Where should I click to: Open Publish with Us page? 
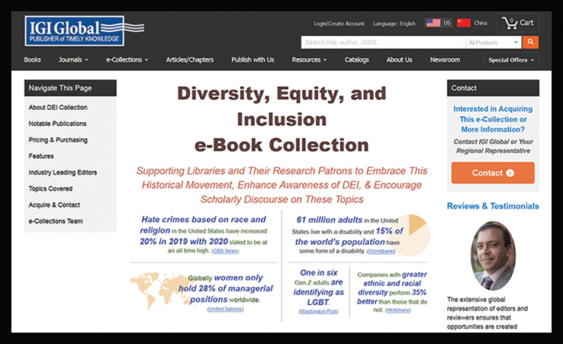pos(253,60)
